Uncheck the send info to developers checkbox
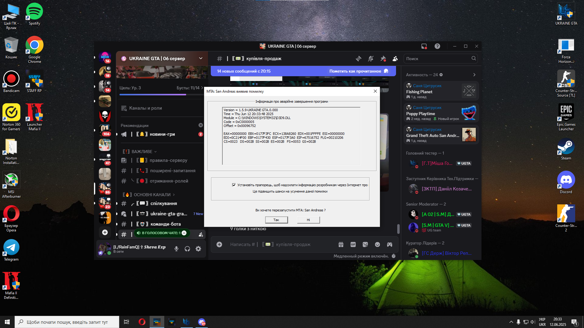Screen dimensions: 584x328 click(234, 185)
